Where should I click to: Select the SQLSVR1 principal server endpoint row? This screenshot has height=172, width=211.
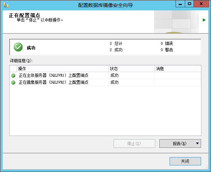(x=105, y=76)
